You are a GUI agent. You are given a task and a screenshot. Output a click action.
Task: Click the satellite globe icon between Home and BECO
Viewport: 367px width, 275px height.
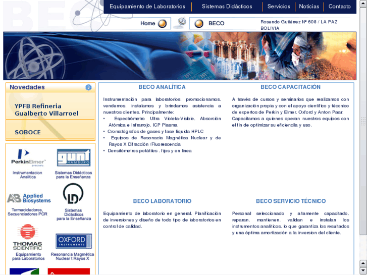(180, 23)
